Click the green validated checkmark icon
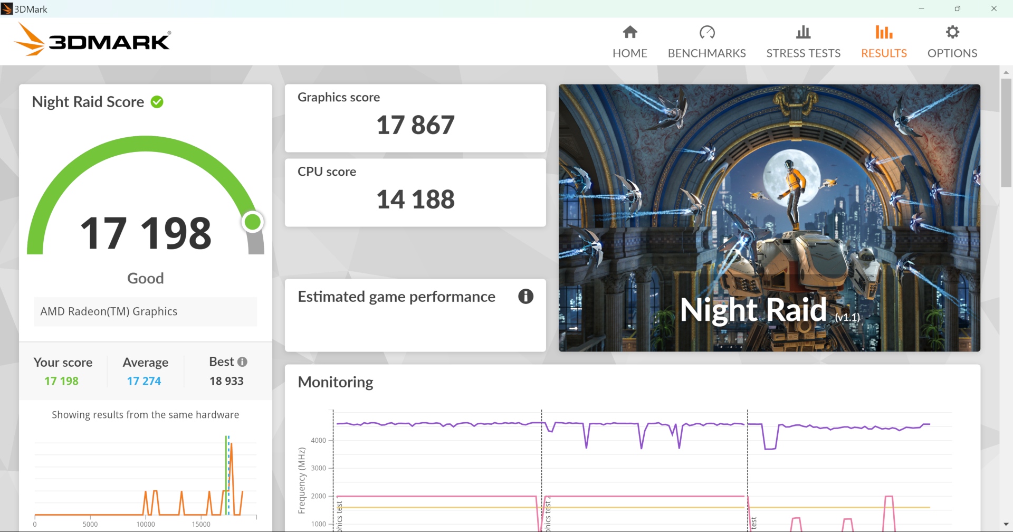The width and height of the screenshot is (1013, 532). point(157,102)
